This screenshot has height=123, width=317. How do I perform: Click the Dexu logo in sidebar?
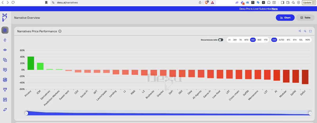coord(5,17)
